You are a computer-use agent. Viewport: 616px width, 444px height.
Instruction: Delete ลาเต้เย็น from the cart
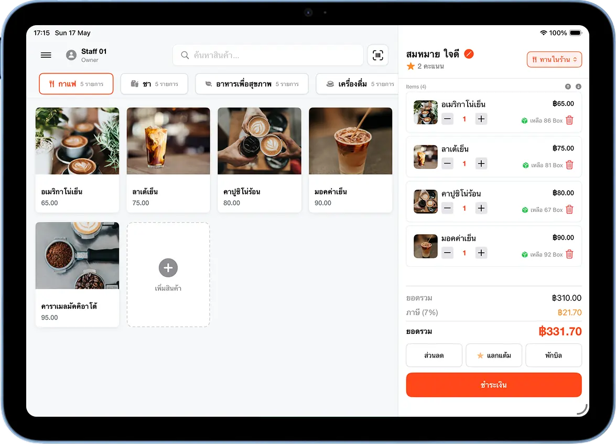569,165
